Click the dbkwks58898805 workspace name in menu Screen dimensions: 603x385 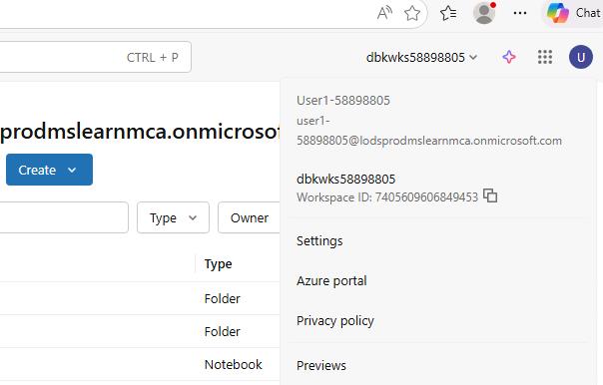coord(345,180)
